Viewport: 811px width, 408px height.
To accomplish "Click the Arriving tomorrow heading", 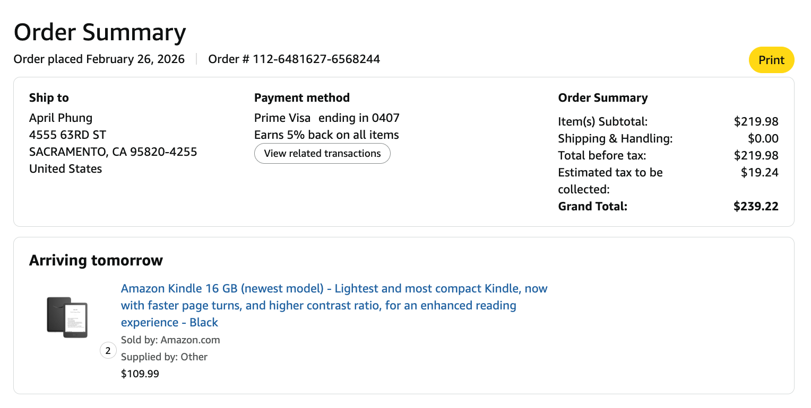I will pyautogui.click(x=96, y=260).
